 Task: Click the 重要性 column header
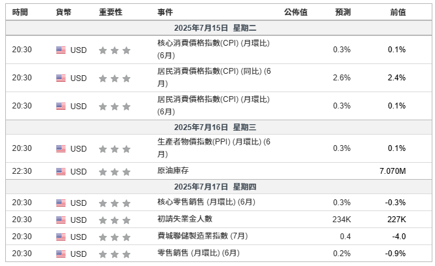tap(111, 12)
